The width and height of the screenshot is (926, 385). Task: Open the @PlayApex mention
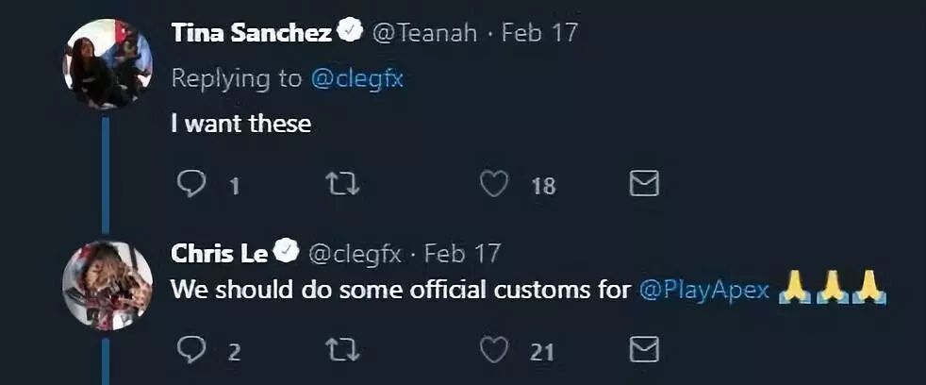(704, 291)
